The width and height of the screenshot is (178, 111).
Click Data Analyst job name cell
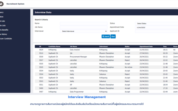[75, 50]
